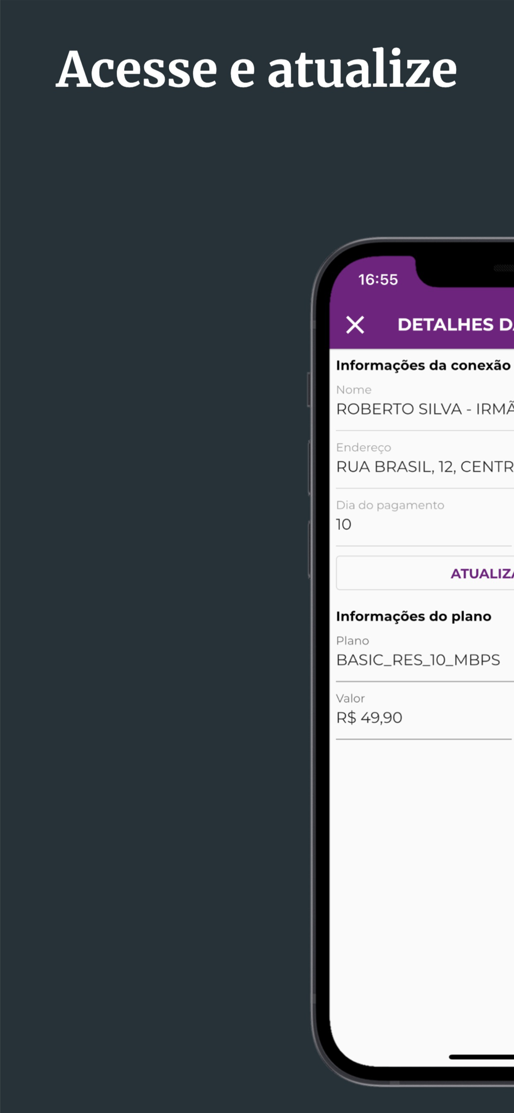Viewport: 514px width, 1113px height.
Task: Click the Acesse e atualize headline
Action: [256, 70]
